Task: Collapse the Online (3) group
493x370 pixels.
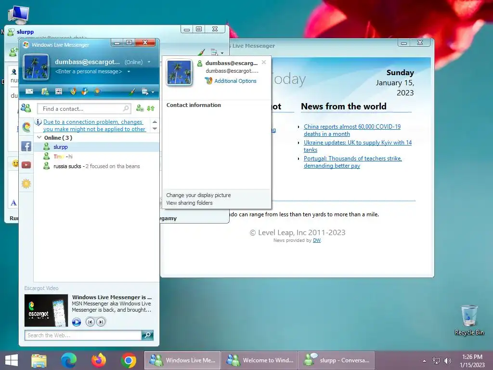Action: (39, 137)
